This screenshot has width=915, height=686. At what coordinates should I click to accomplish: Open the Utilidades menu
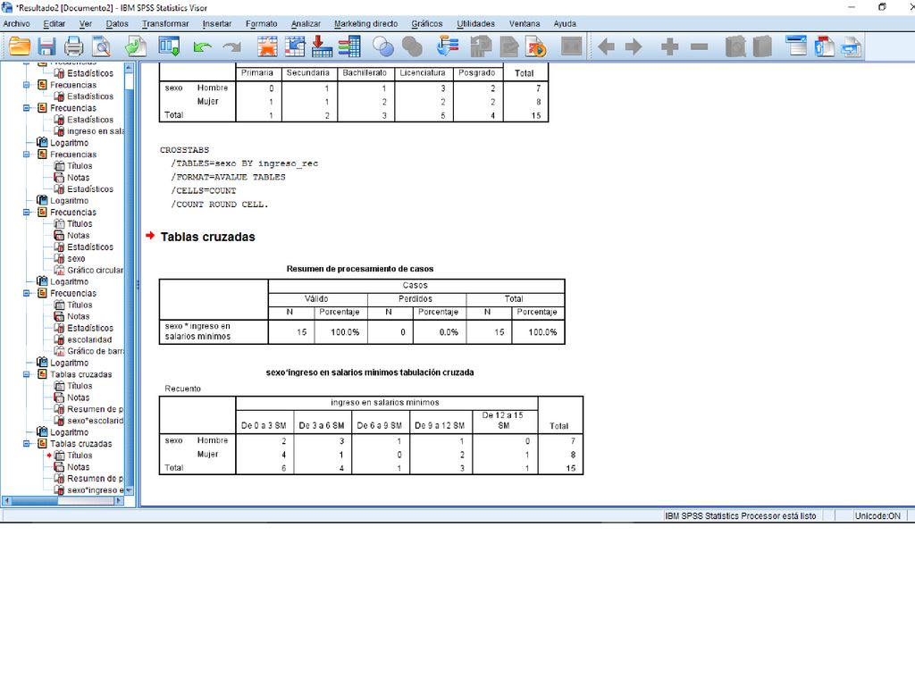click(475, 24)
